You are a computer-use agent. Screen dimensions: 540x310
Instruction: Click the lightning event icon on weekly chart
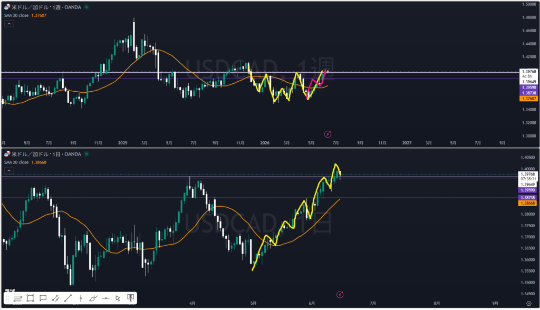(x=328, y=134)
